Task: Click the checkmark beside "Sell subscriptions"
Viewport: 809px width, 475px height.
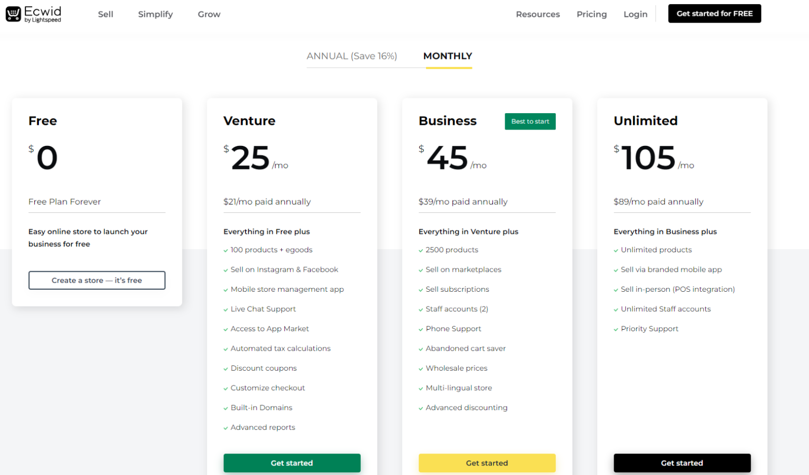Action: [x=421, y=289]
